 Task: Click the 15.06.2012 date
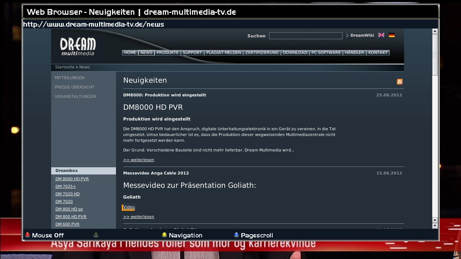pos(389,173)
